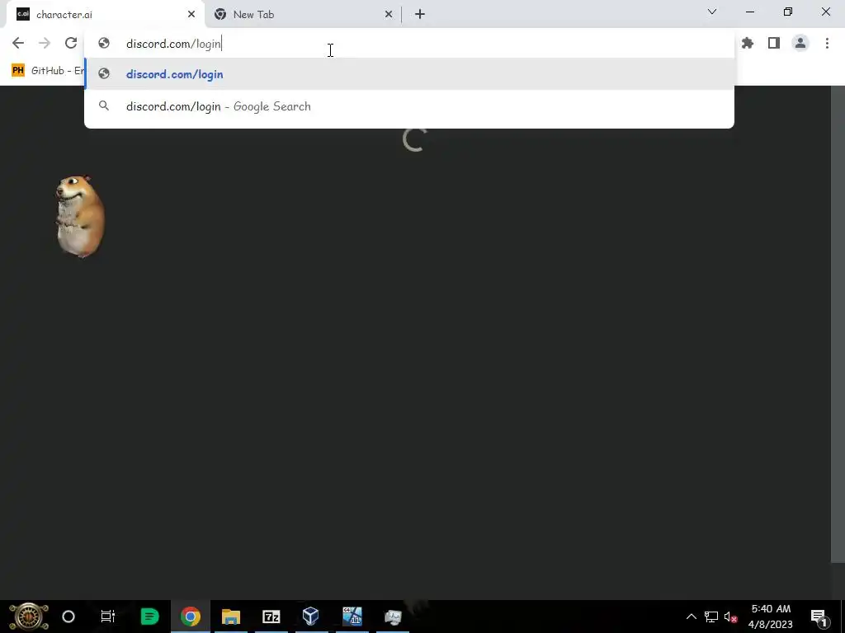Screen dimensions: 845x633
Task: Open Cortana search circle on taskbar
Action: click(x=68, y=617)
